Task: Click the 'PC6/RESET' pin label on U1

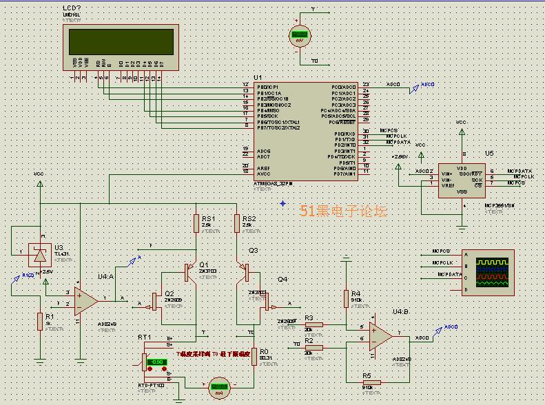Action: coord(342,123)
